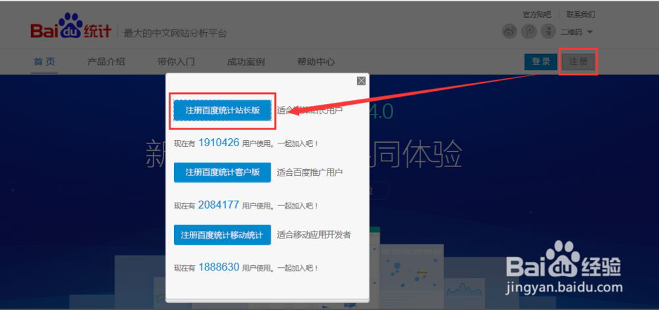This screenshot has height=310, width=659.
Task: Click the 1888630 user count
Action: [x=219, y=267]
